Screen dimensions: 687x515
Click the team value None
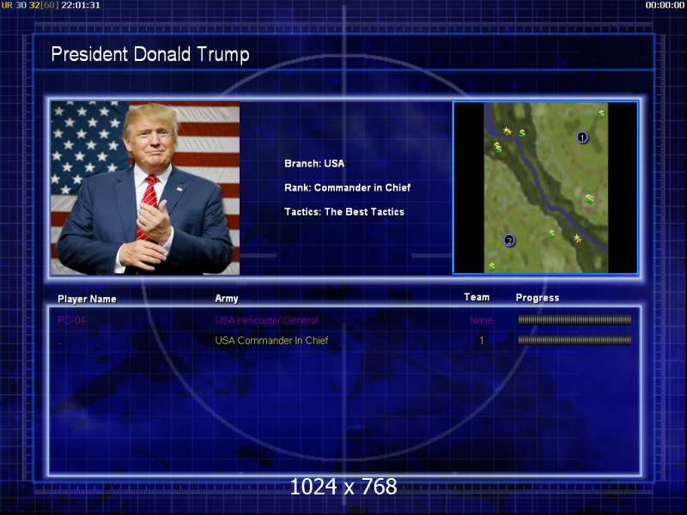point(482,320)
